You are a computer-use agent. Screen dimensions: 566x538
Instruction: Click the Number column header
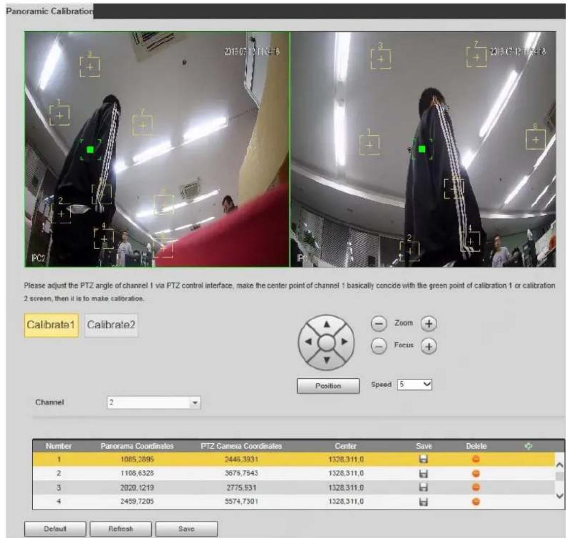coord(59,446)
